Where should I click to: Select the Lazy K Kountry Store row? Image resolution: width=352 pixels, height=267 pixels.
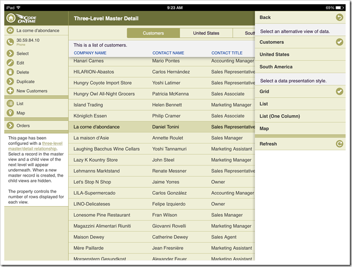tap(162, 160)
